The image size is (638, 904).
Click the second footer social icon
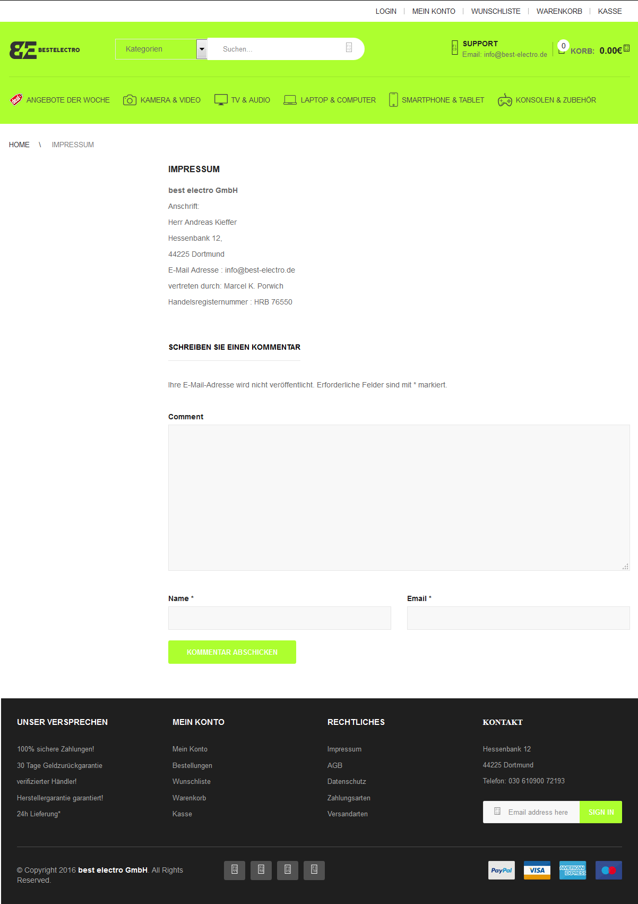[261, 871]
